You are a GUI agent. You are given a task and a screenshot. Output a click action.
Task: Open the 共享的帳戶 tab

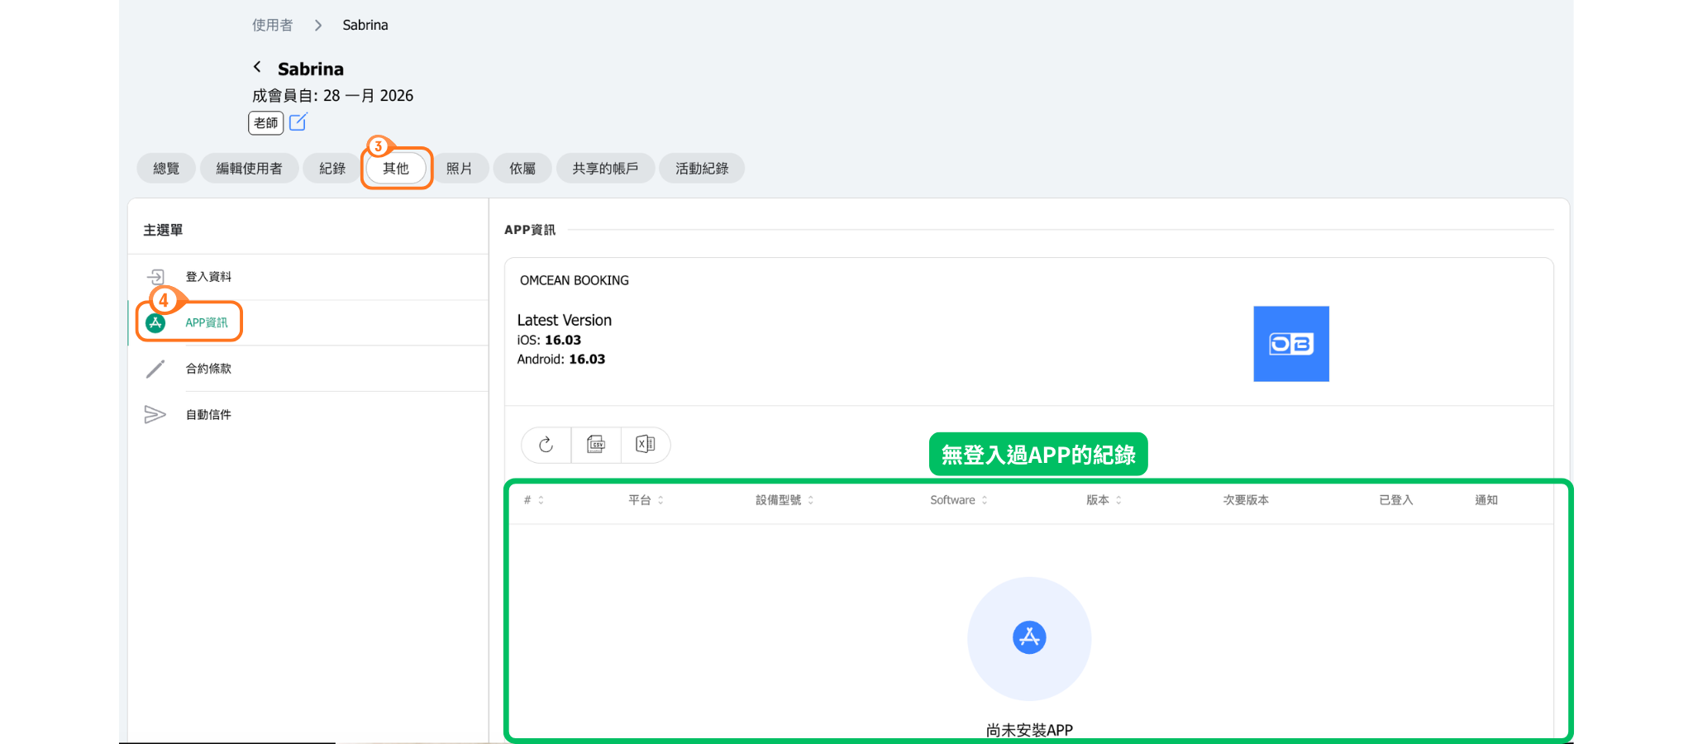tap(605, 169)
